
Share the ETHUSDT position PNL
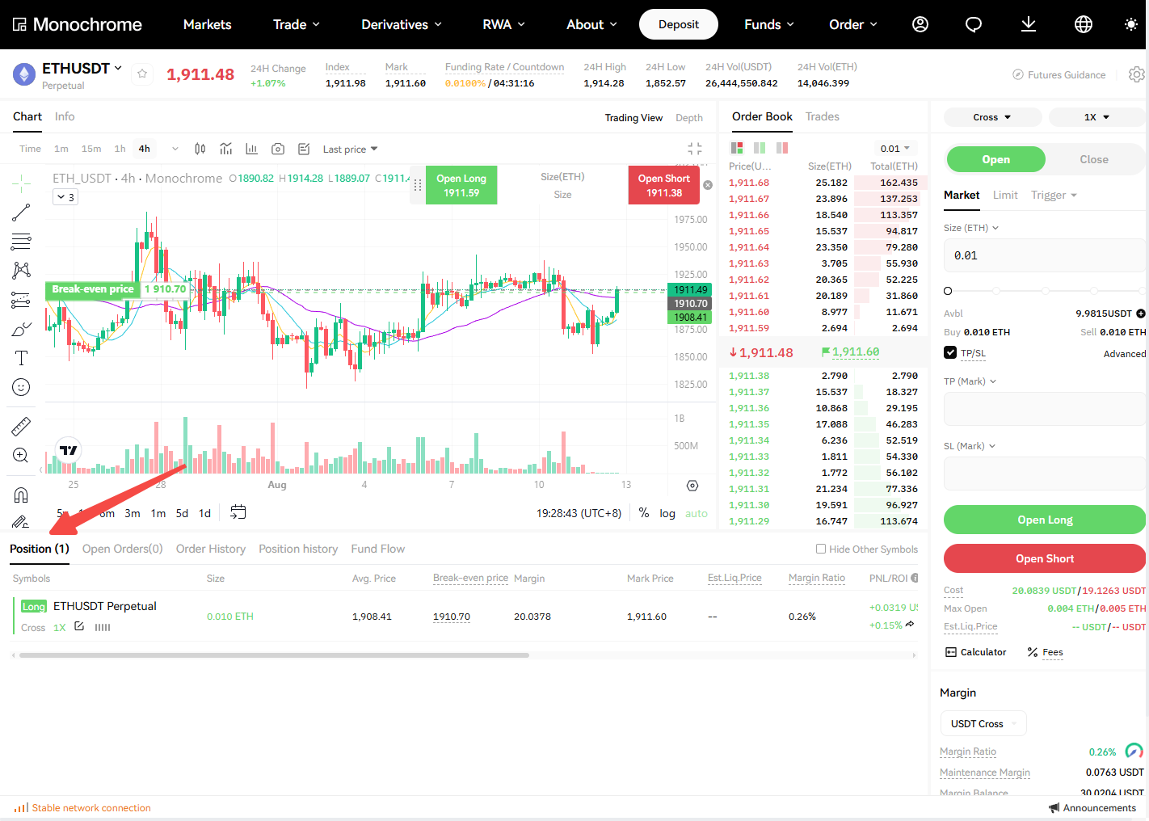(910, 624)
